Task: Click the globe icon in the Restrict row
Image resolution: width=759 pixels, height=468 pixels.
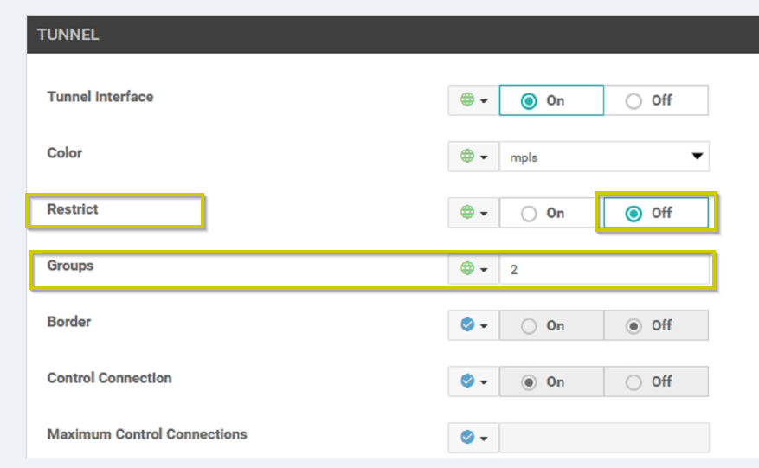Action: pyautogui.click(x=467, y=212)
